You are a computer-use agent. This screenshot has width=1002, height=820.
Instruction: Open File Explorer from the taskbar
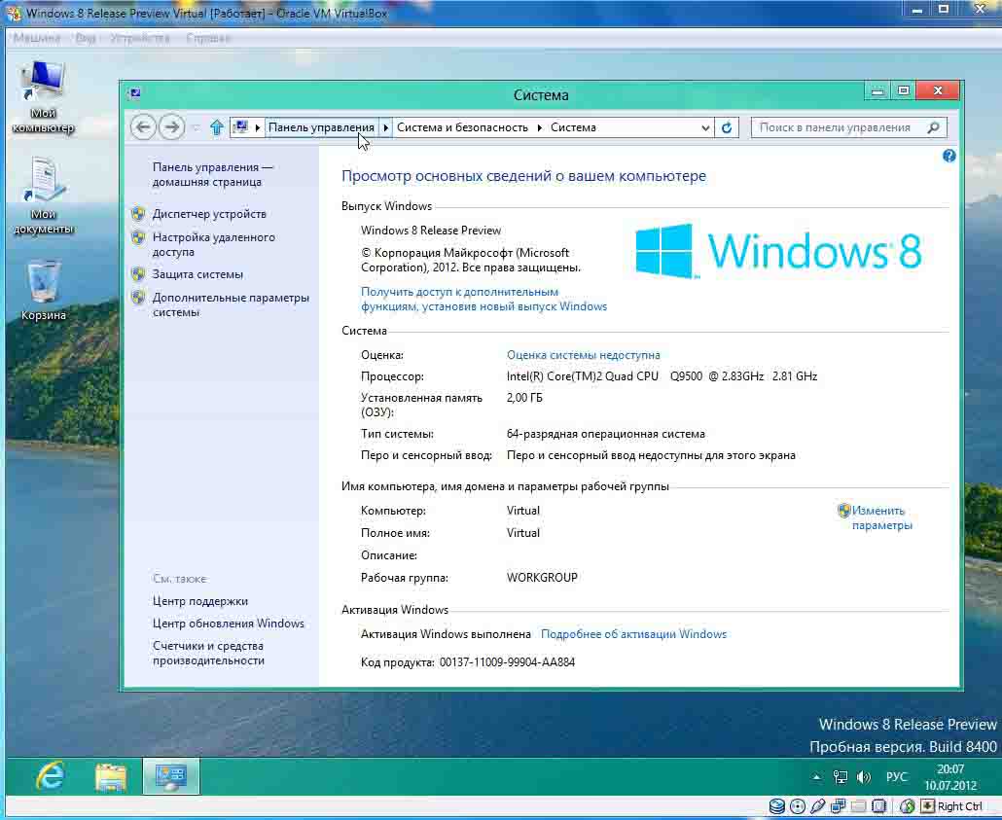[x=110, y=776]
